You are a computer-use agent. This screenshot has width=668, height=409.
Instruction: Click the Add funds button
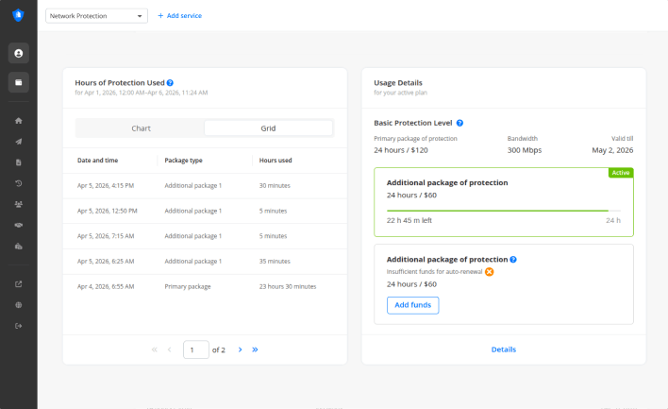click(x=412, y=305)
